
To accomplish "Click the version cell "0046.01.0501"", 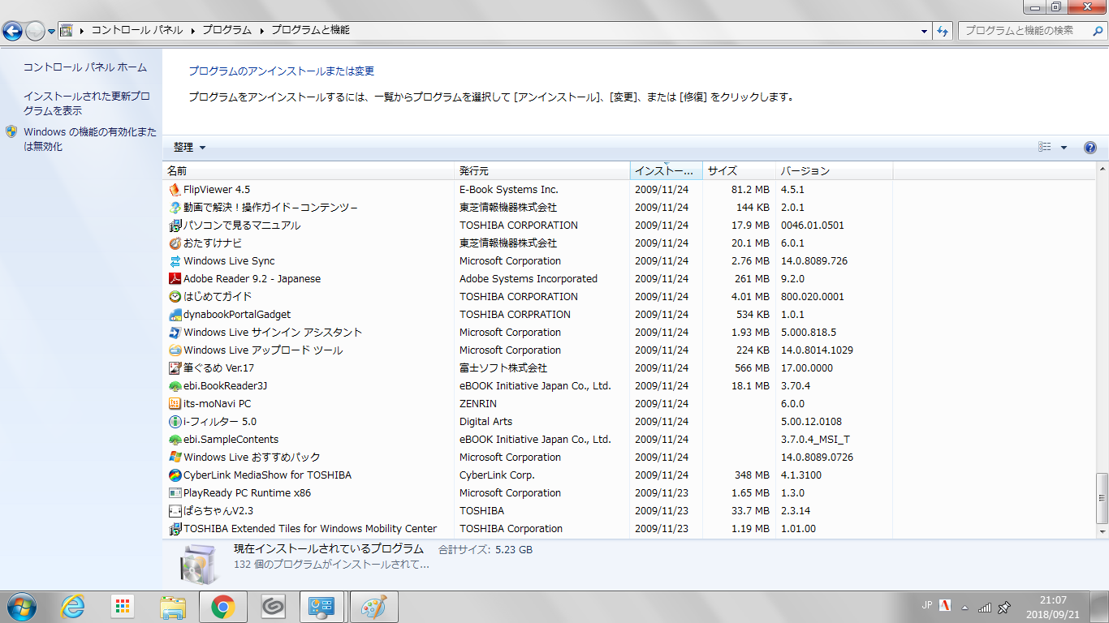I will click(x=813, y=226).
